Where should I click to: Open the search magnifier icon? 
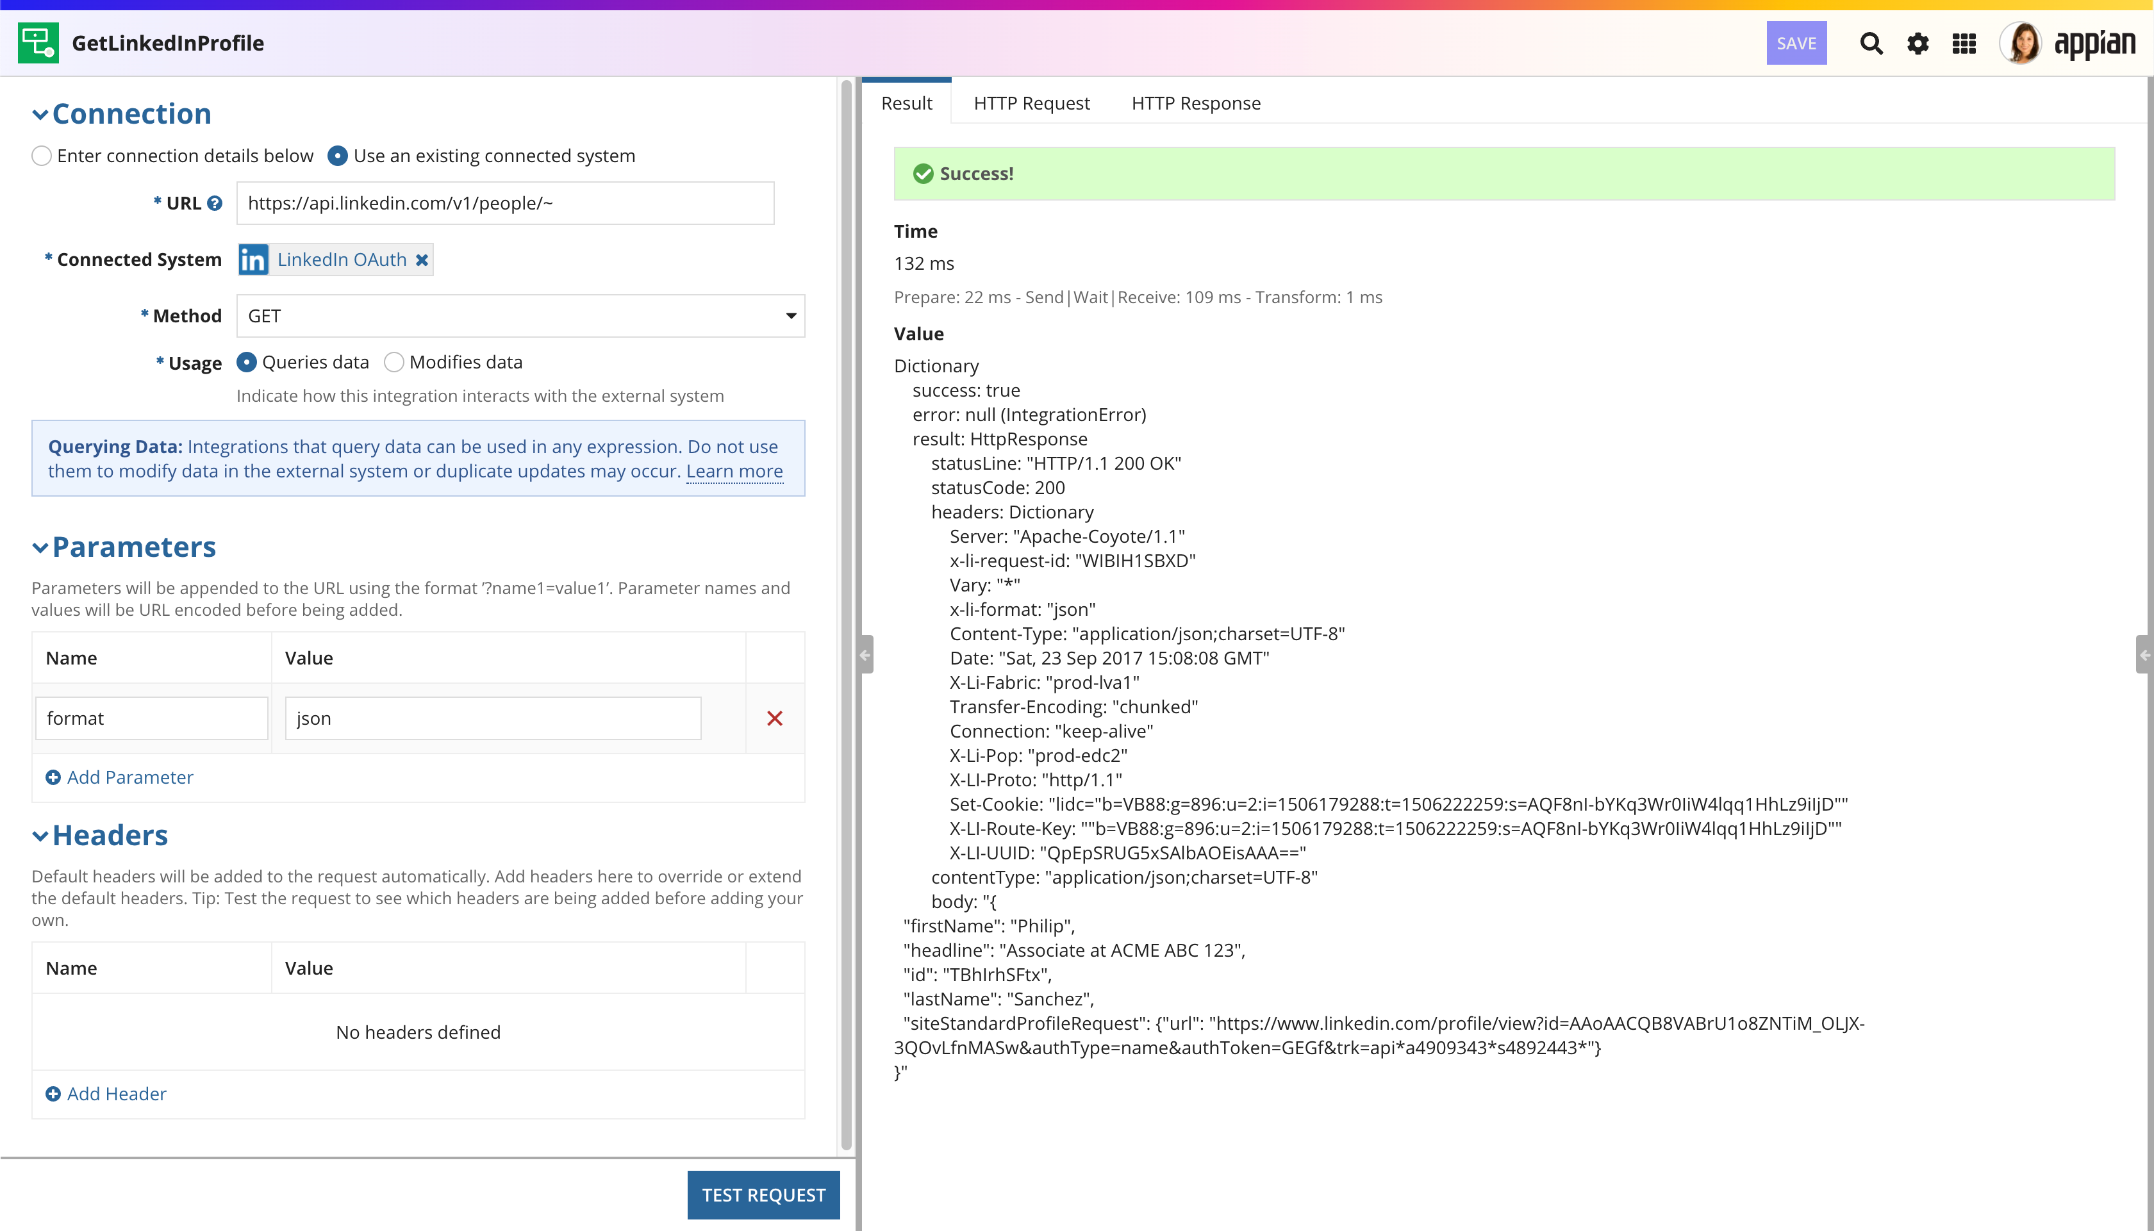coord(1871,43)
